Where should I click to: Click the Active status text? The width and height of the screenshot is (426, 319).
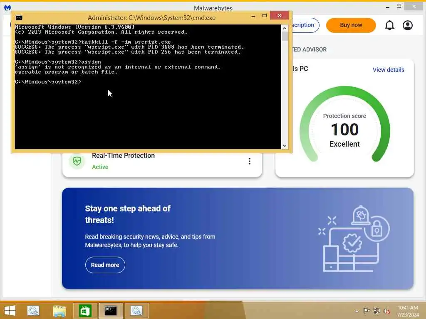point(100,167)
